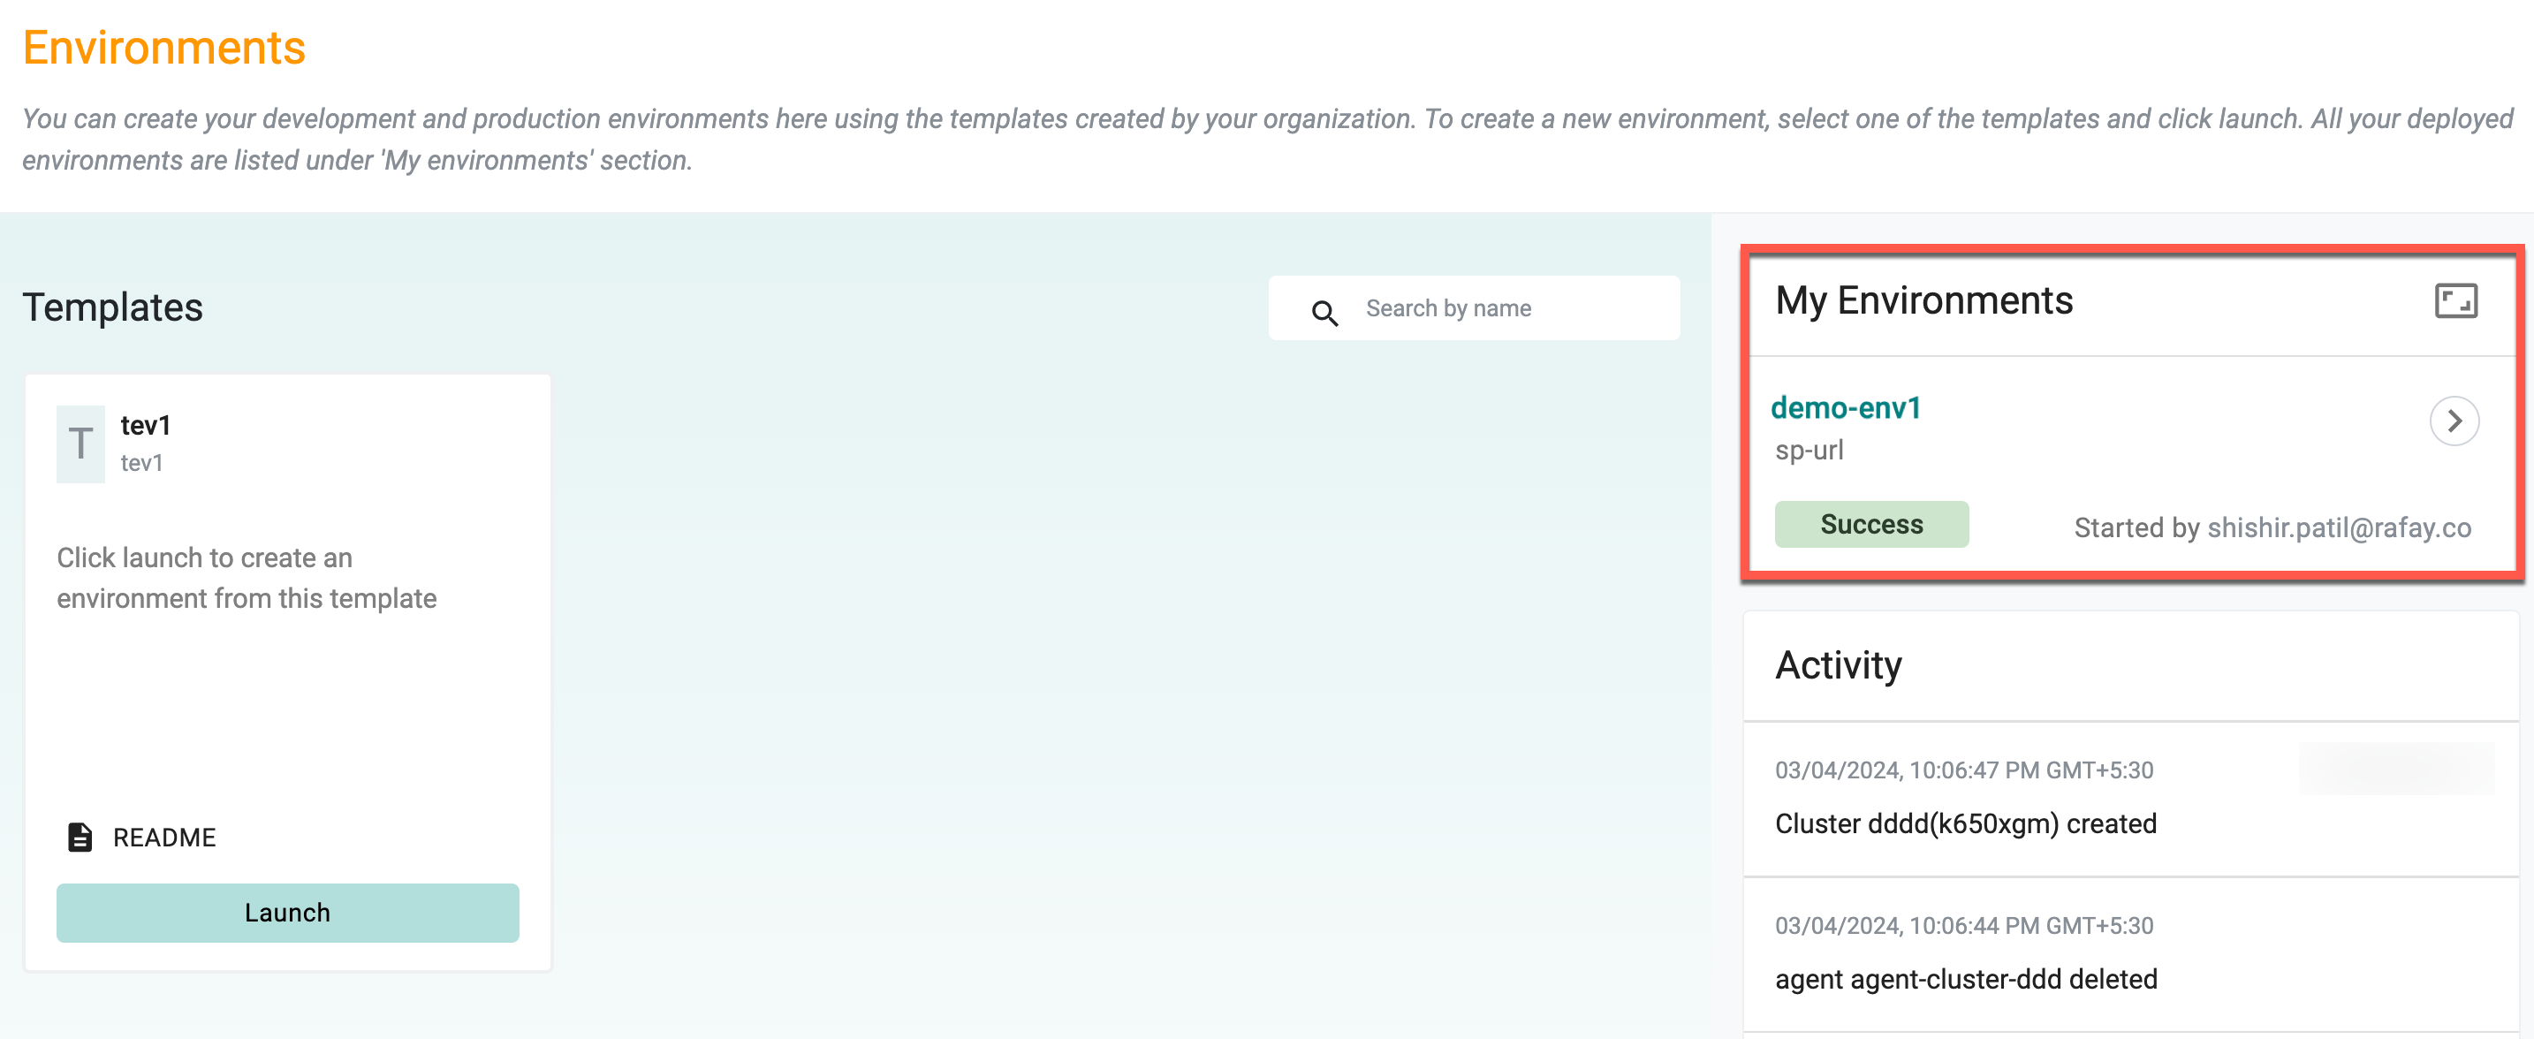Focus the Search by name field
The width and height of the screenshot is (2534, 1039).
click(1474, 308)
